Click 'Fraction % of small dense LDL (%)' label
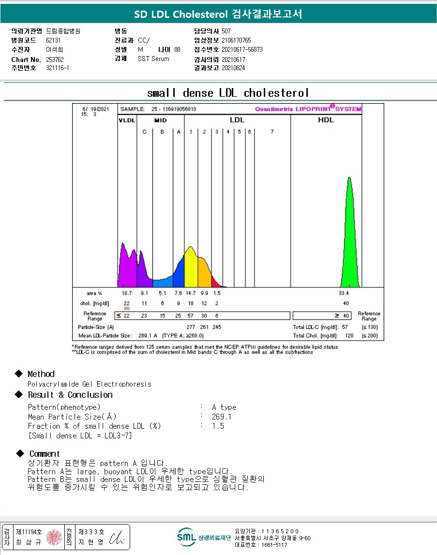 pyautogui.click(x=94, y=426)
